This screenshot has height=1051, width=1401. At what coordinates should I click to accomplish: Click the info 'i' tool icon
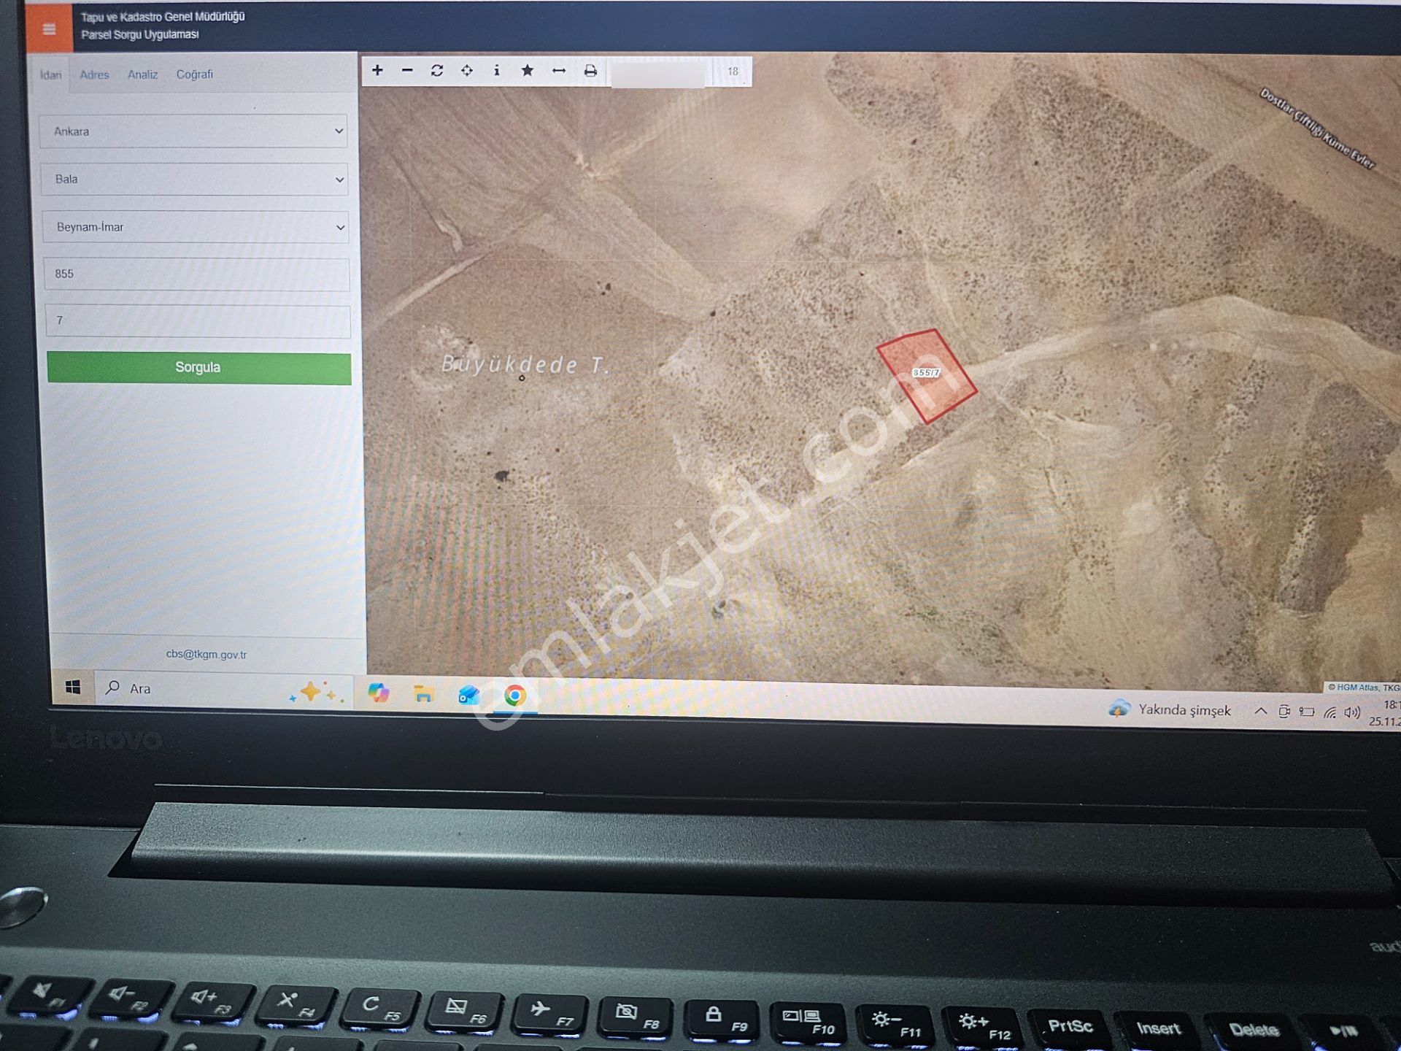click(497, 71)
